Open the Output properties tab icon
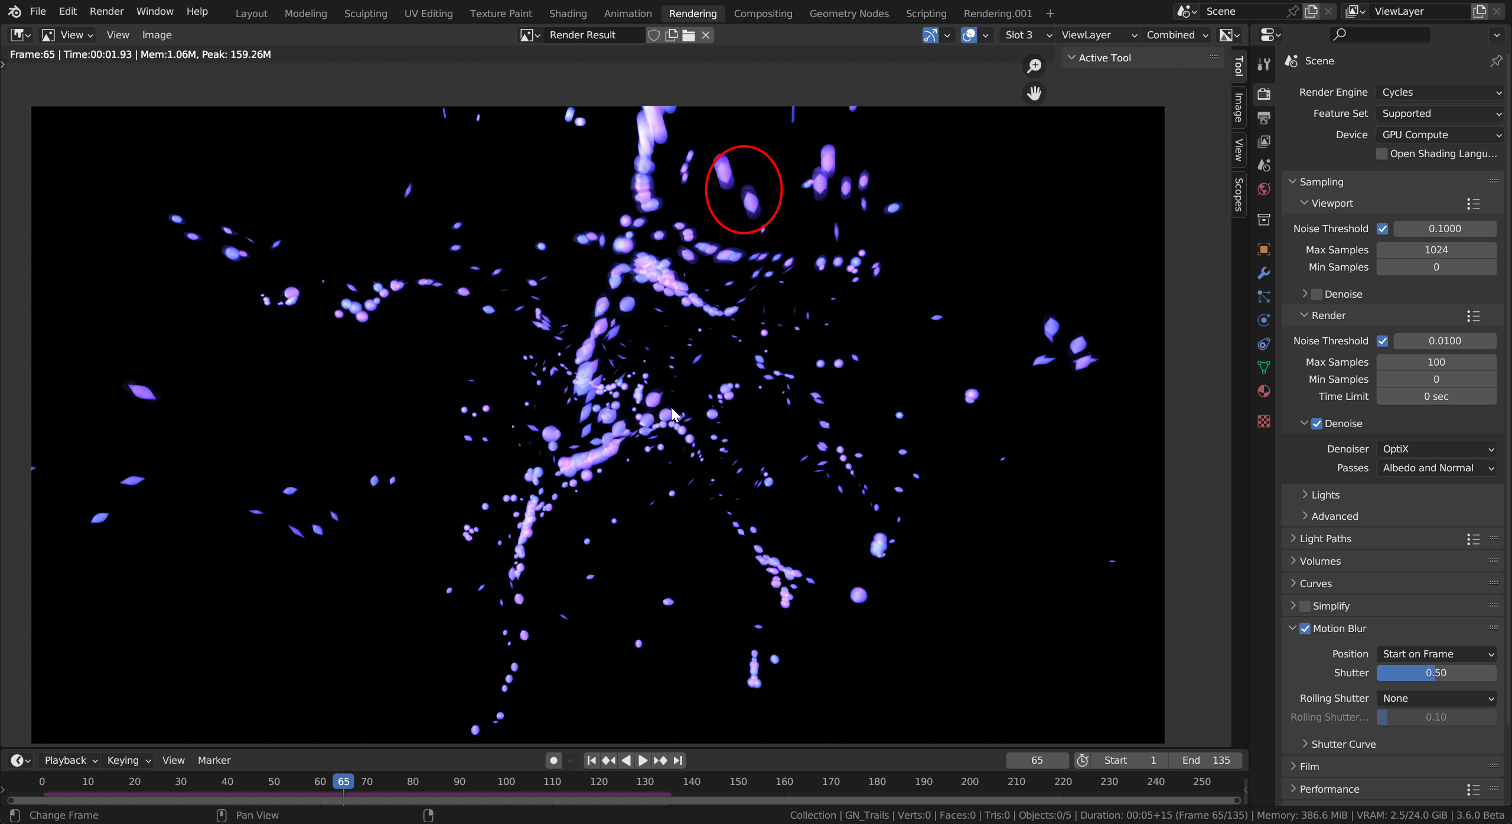Image resolution: width=1512 pixels, height=824 pixels. [x=1263, y=118]
